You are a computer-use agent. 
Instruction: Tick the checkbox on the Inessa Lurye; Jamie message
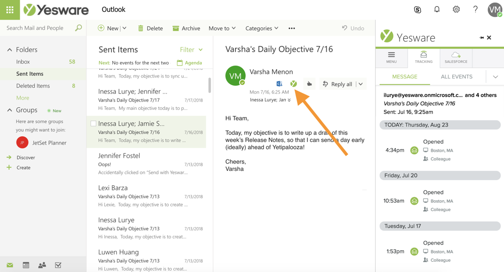93,124
